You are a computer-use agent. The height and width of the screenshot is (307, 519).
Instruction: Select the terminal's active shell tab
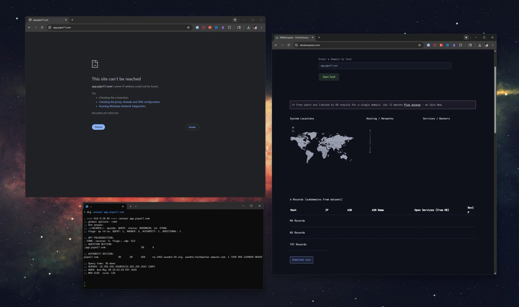[104, 206]
